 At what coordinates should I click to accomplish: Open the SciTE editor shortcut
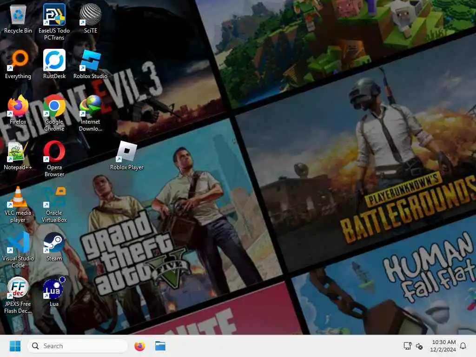(x=91, y=19)
